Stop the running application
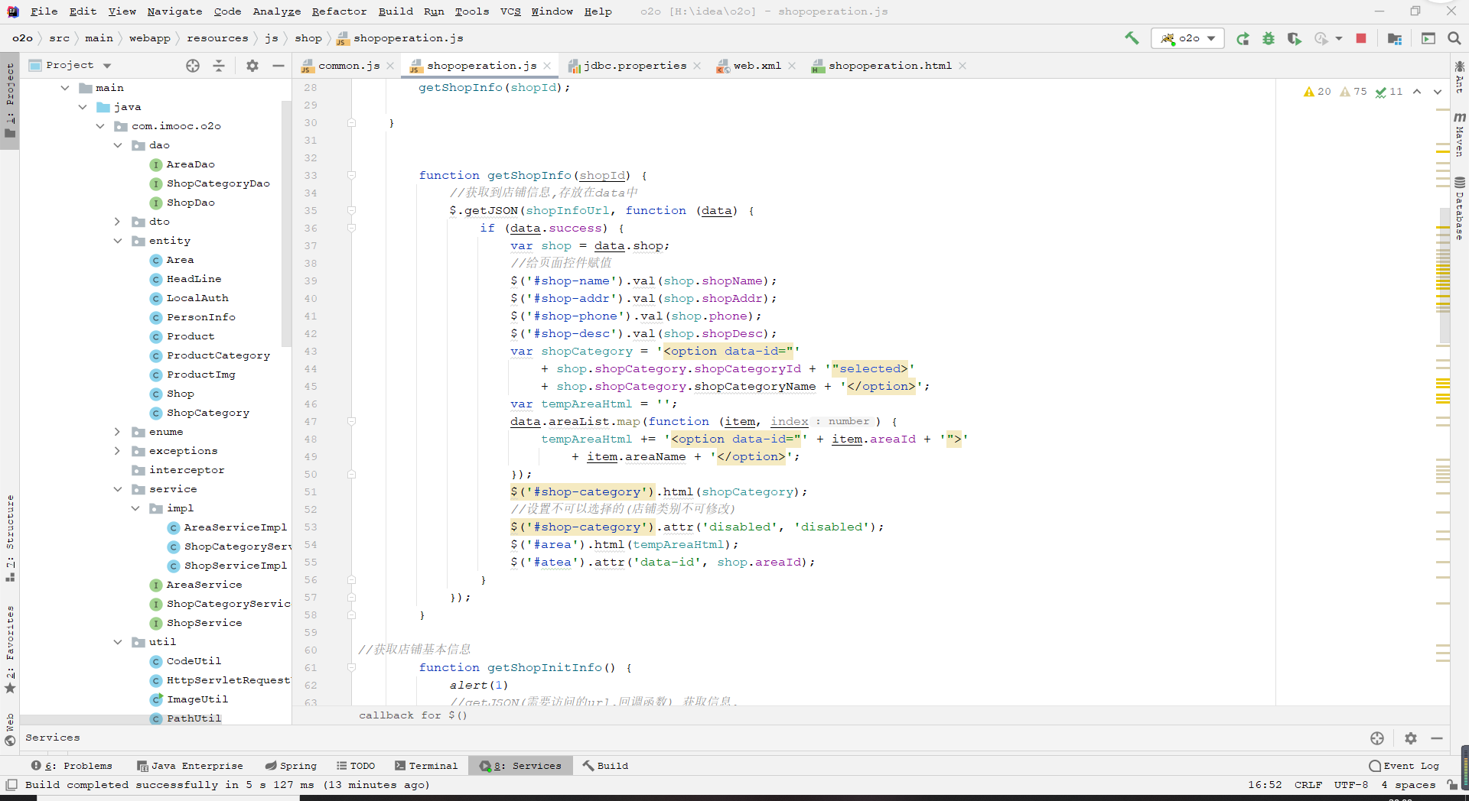The image size is (1469, 801). tap(1361, 38)
